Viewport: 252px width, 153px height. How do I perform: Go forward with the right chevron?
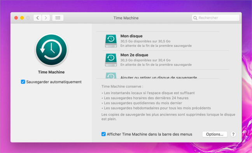click(46, 18)
